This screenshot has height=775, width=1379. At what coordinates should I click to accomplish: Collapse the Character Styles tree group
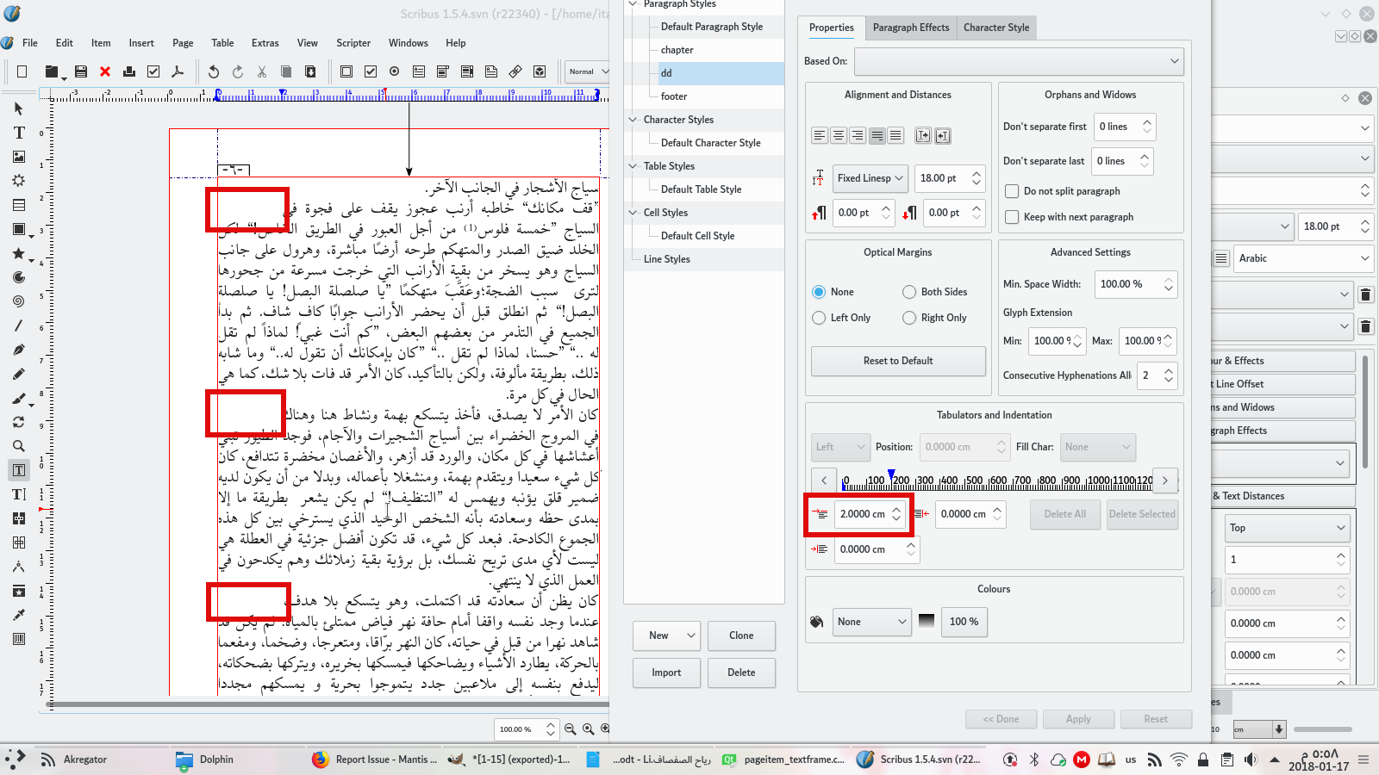click(633, 120)
